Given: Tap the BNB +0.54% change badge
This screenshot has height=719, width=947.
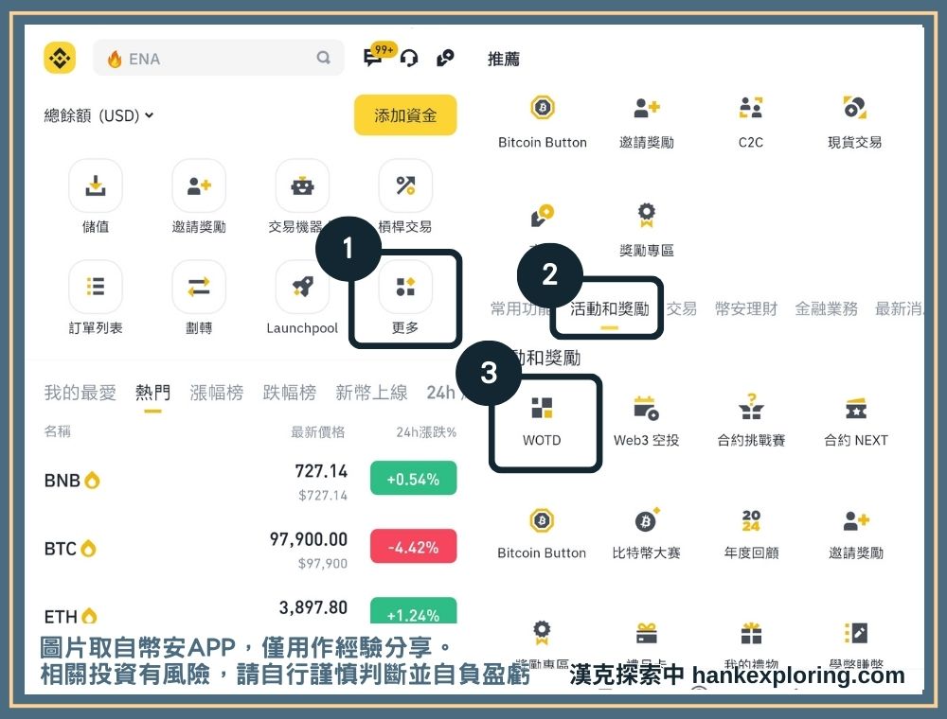Looking at the screenshot, I should coord(413,479).
